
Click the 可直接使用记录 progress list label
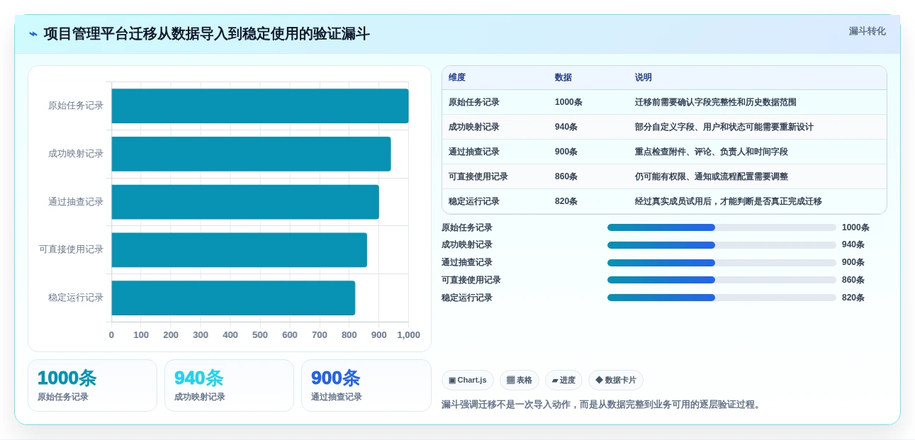point(471,280)
